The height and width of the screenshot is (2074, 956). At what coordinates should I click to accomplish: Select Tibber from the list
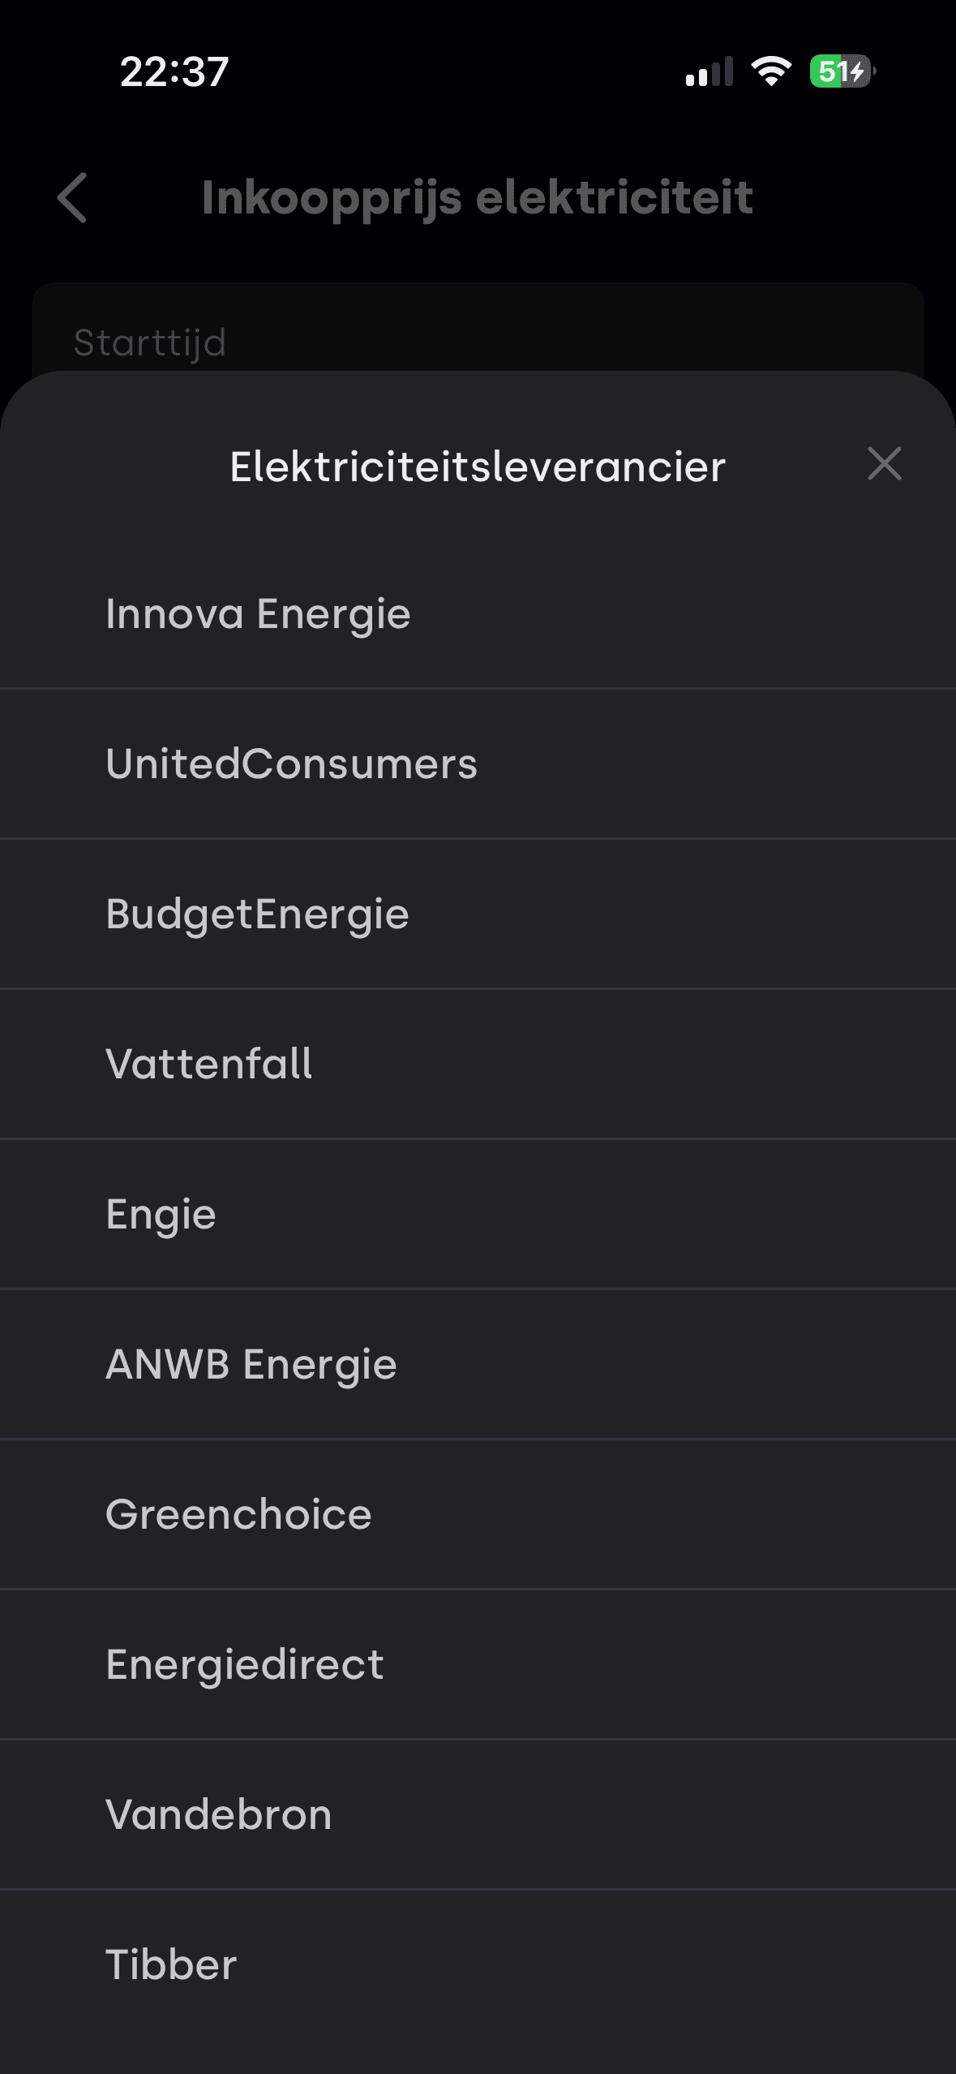171,1964
